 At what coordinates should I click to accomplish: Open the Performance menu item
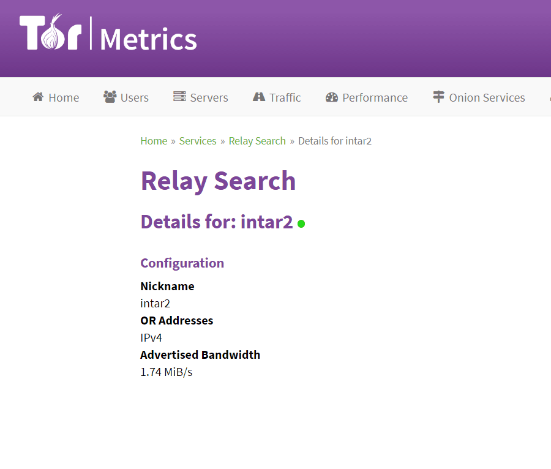point(367,97)
